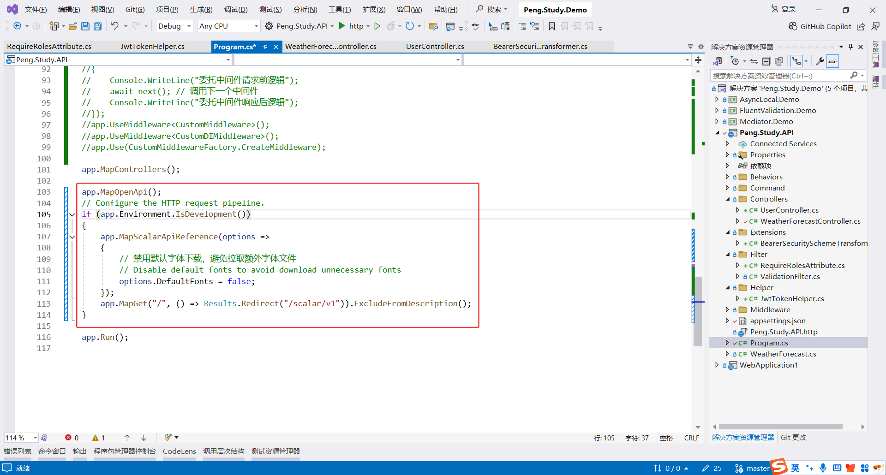The width and height of the screenshot is (886, 475).
Task: Open the 调试(D) menu
Action: point(236,10)
